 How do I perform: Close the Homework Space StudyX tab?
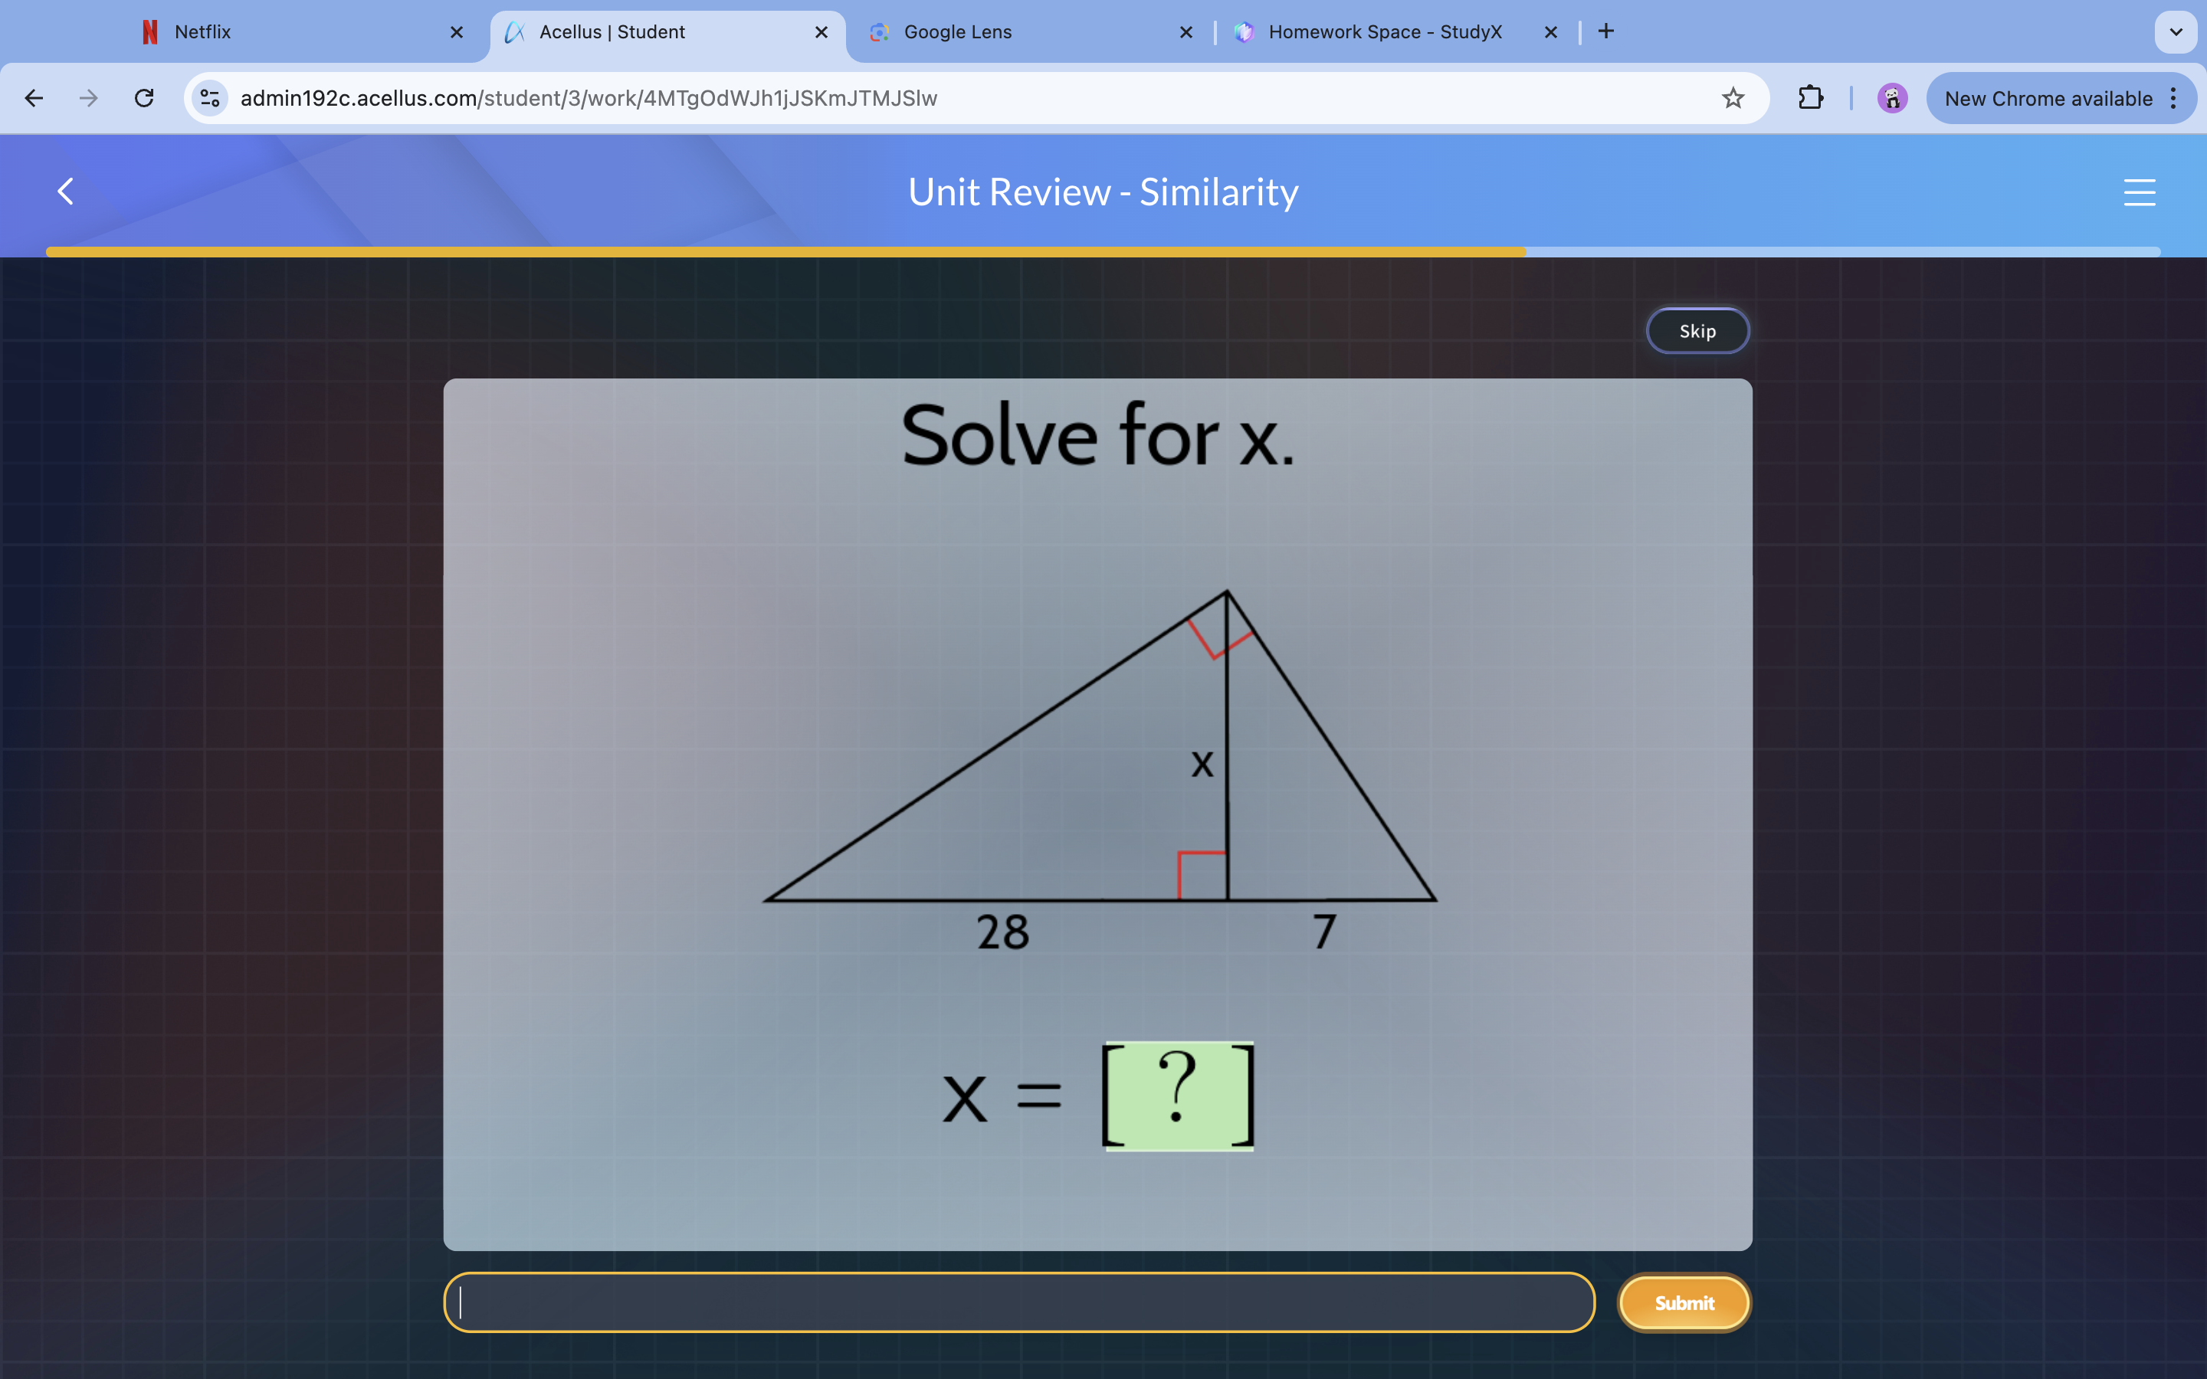[x=1550, y=32]
